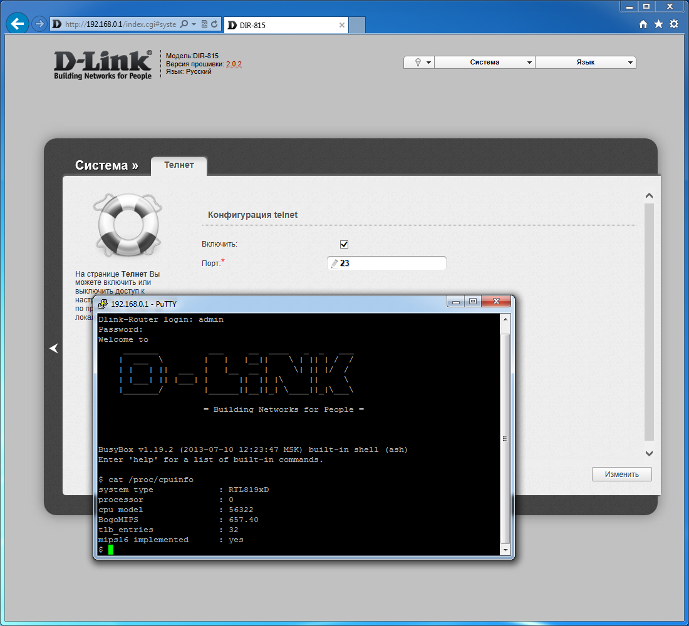689x626 pixels.
Task: Click the D-Link logo
Action: click(103, 65)
